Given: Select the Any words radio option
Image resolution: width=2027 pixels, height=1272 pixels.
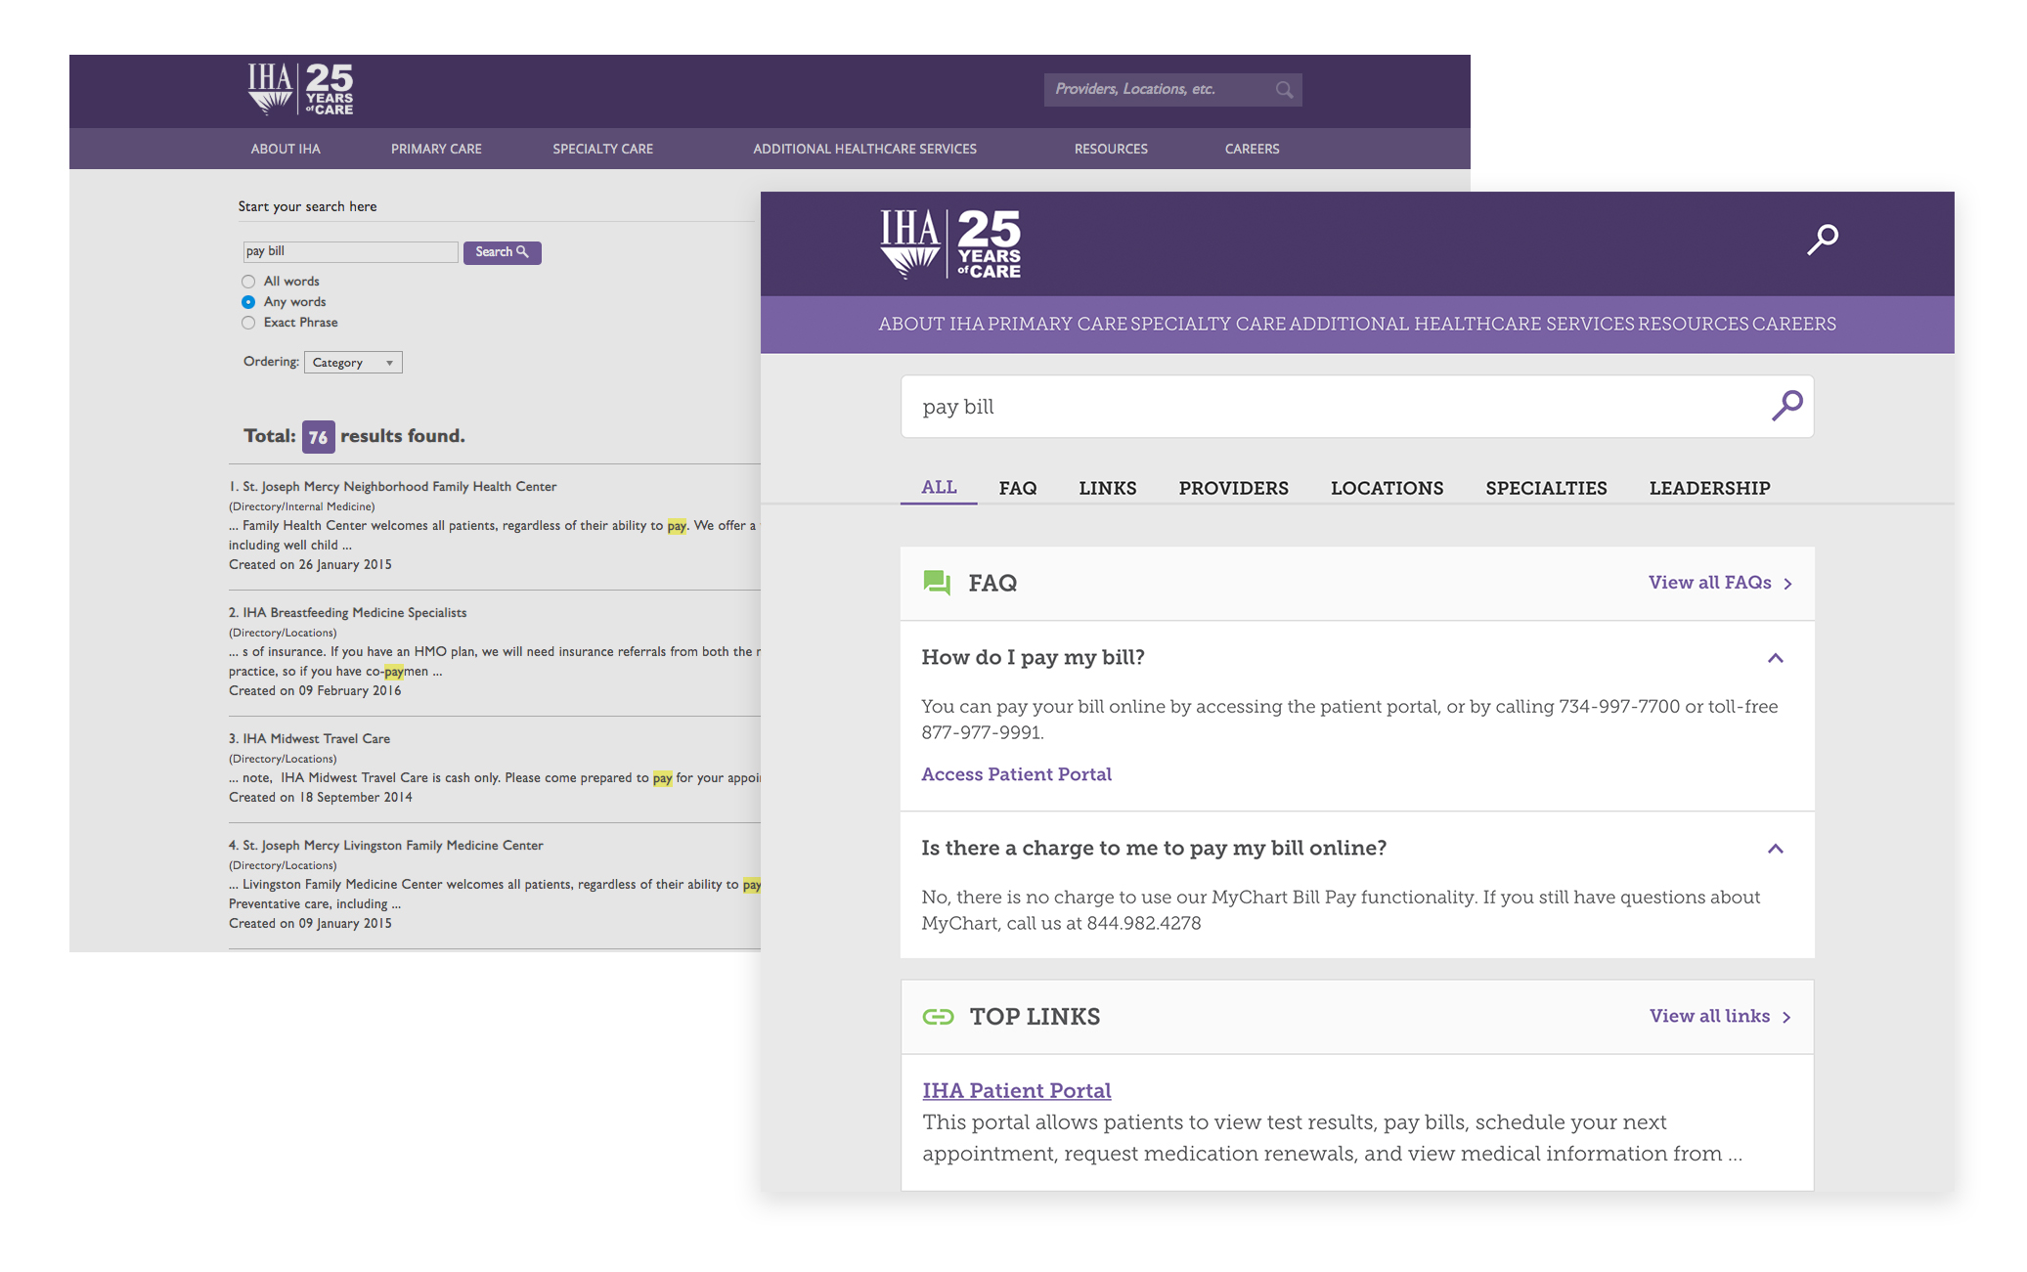Looking at the screenshot, I should tap(248, 302).
